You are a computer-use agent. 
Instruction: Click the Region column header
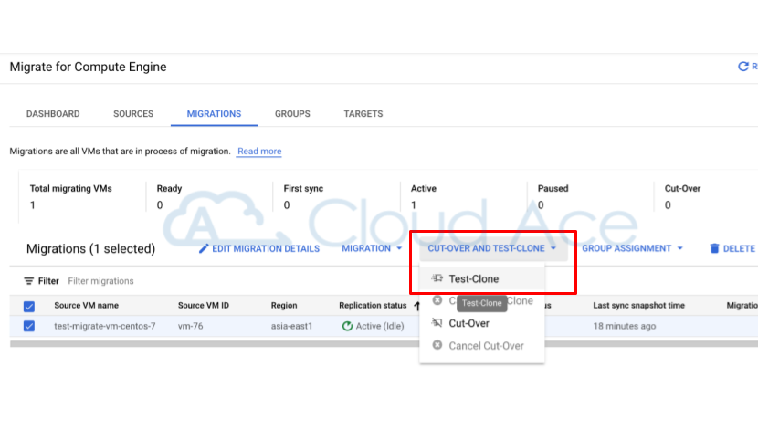(x=284, y=306)
